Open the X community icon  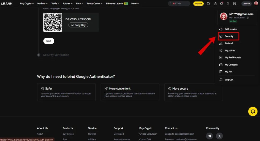point(219,136)
